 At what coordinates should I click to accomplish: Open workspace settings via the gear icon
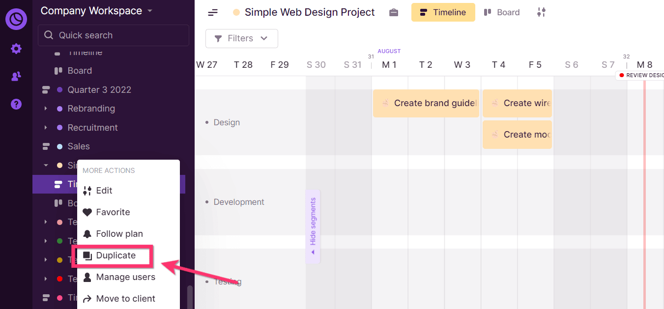coord(15,48)
